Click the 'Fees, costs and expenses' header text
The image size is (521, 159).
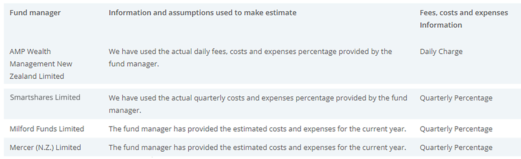[464, 13]
